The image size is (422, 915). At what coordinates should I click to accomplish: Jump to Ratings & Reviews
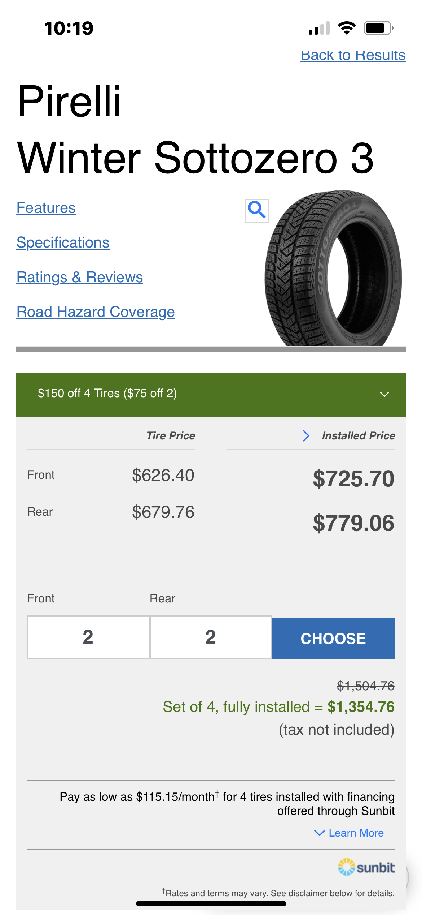click(80, 278)
